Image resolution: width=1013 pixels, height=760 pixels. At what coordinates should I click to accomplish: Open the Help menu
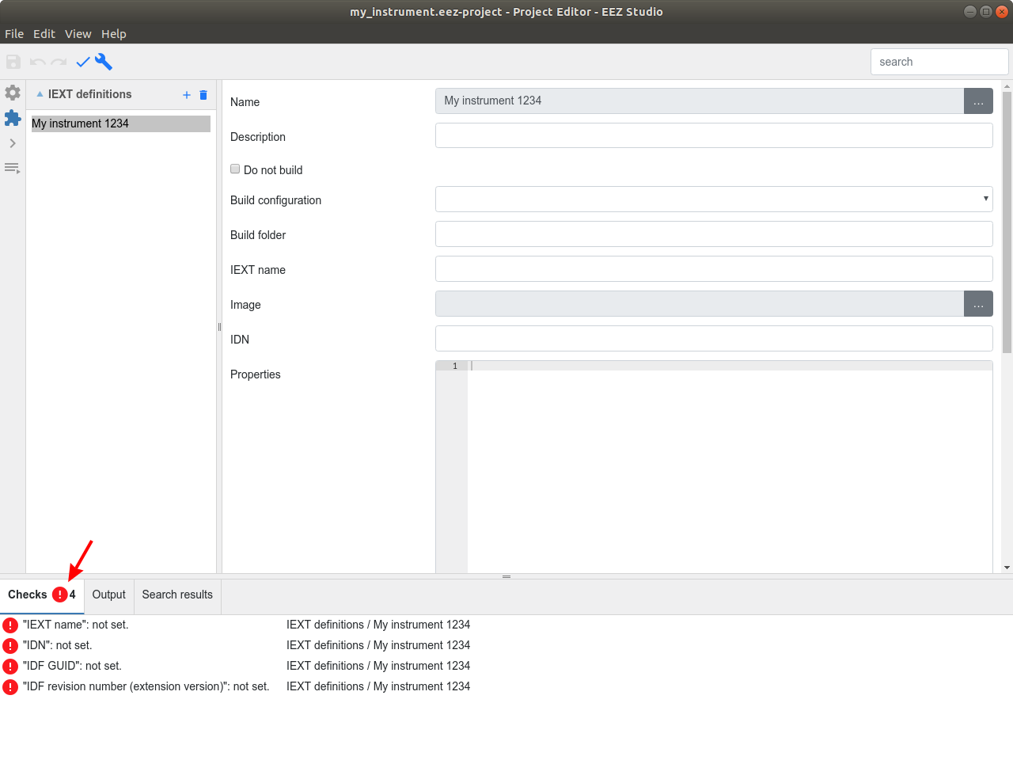tap(114, 33)
